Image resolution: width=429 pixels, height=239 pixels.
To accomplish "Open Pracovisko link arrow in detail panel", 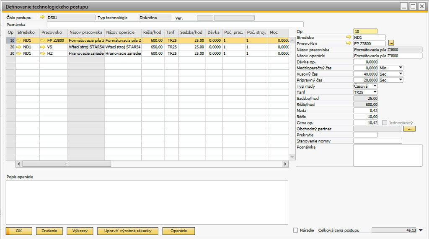I will pos(349,43).
